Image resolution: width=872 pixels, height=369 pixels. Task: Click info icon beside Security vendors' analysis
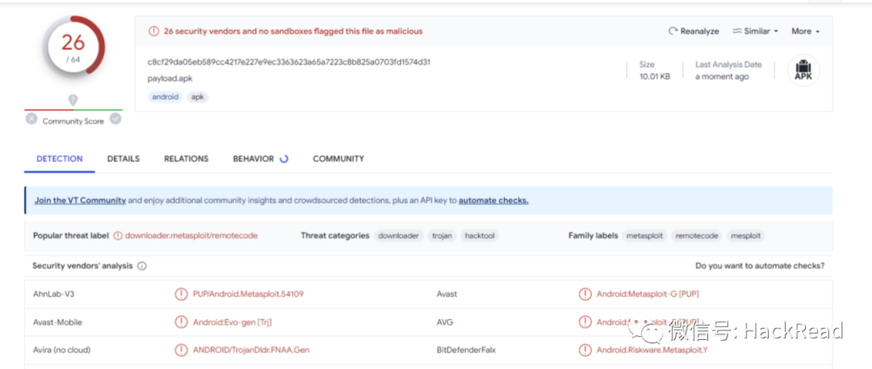pyautogui.click(x=142, y=267)
